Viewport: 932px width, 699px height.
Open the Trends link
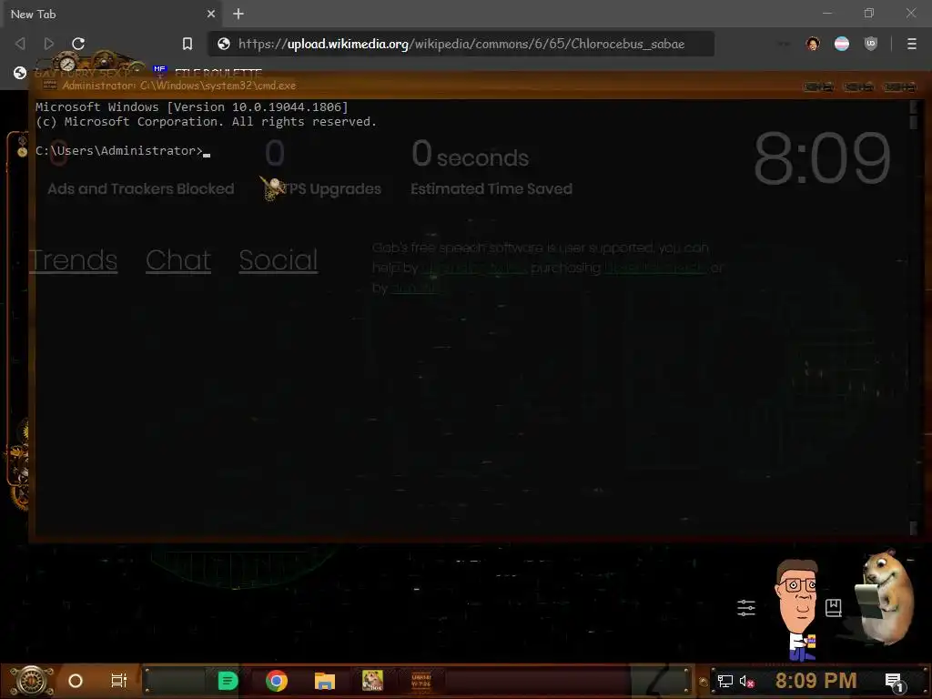(73, 260)
